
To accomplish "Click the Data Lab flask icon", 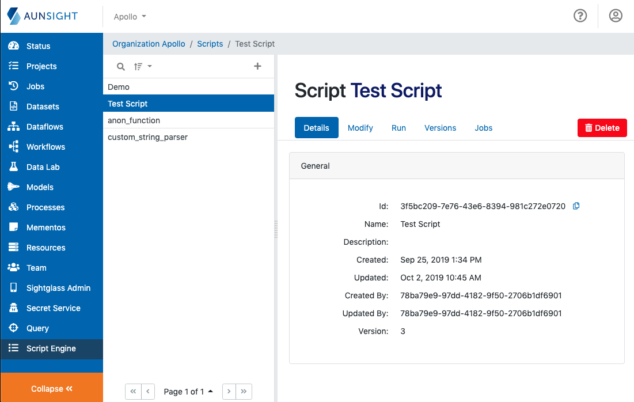I will click(14, 166).
